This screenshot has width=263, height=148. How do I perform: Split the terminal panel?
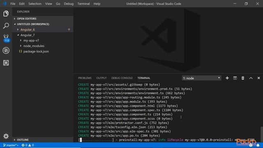(x=235, y=78)
